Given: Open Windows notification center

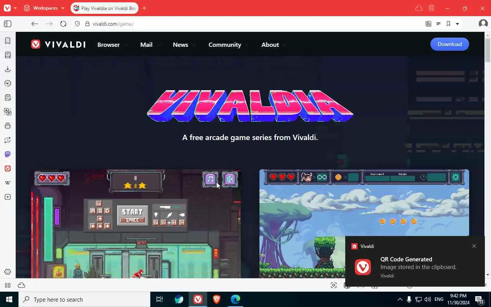Looking at the screenshot, I should point(479,299).
